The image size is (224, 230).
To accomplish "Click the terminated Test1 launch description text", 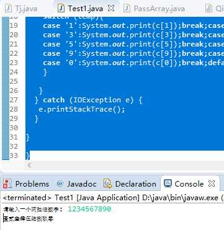I will pos(114,198).
